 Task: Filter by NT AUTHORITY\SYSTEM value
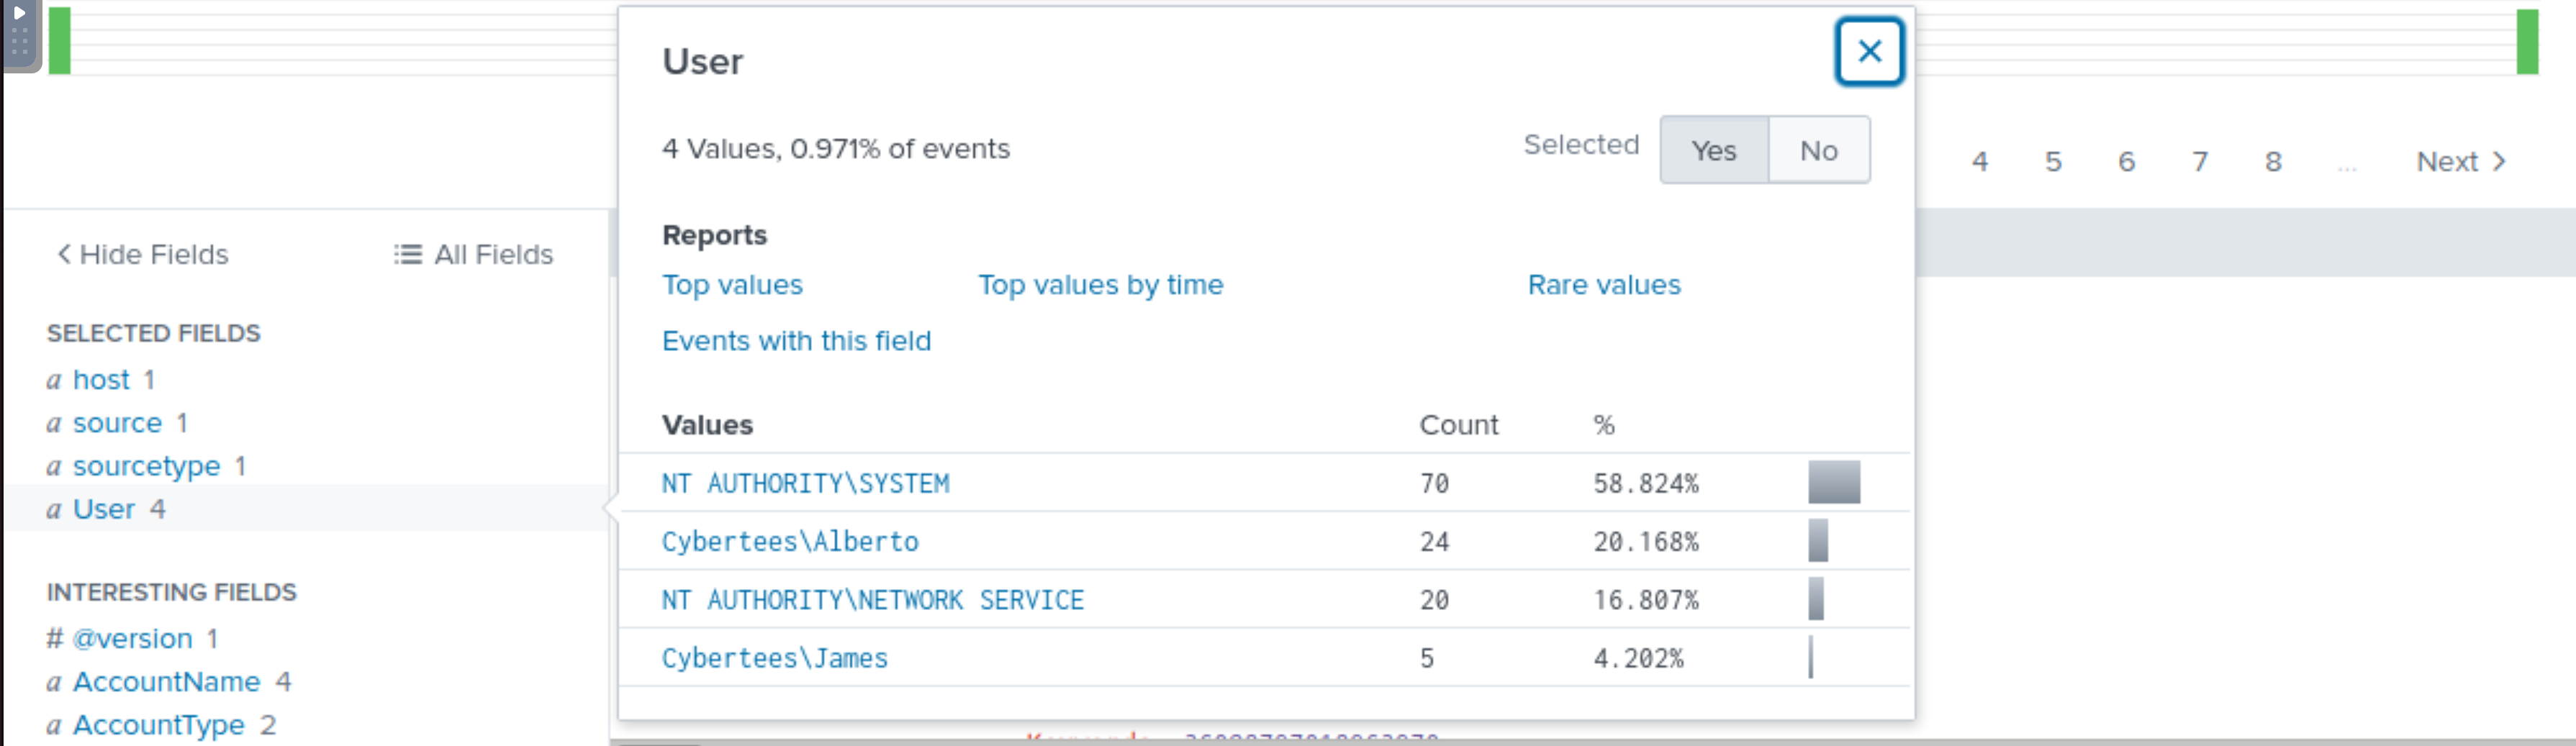click(x=805, y=484)
